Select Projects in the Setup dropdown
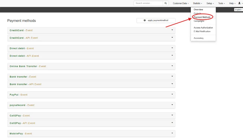 [197, 13]
